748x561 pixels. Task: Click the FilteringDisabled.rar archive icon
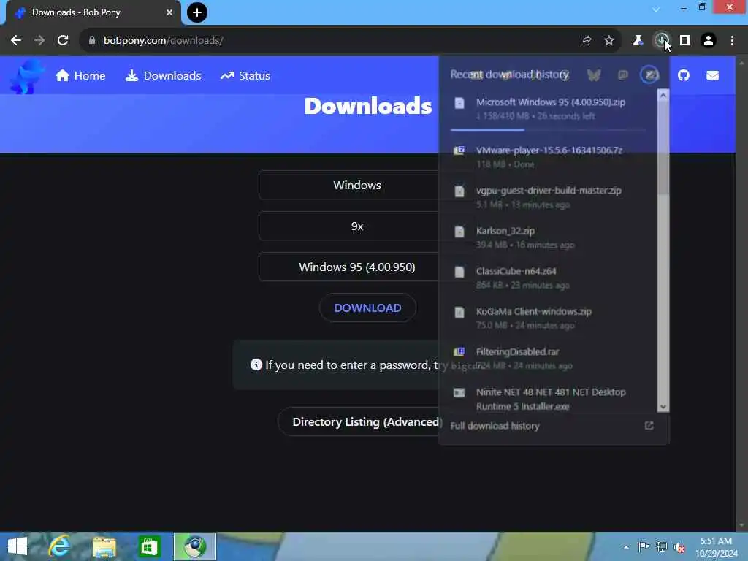(459, 352)
